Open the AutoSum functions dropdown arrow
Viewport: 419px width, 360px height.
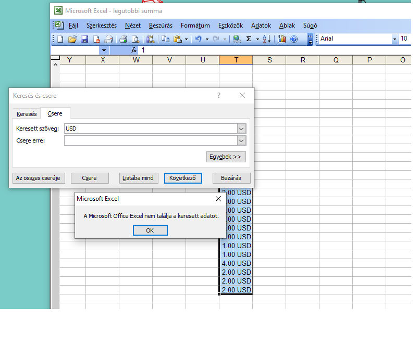257,40
